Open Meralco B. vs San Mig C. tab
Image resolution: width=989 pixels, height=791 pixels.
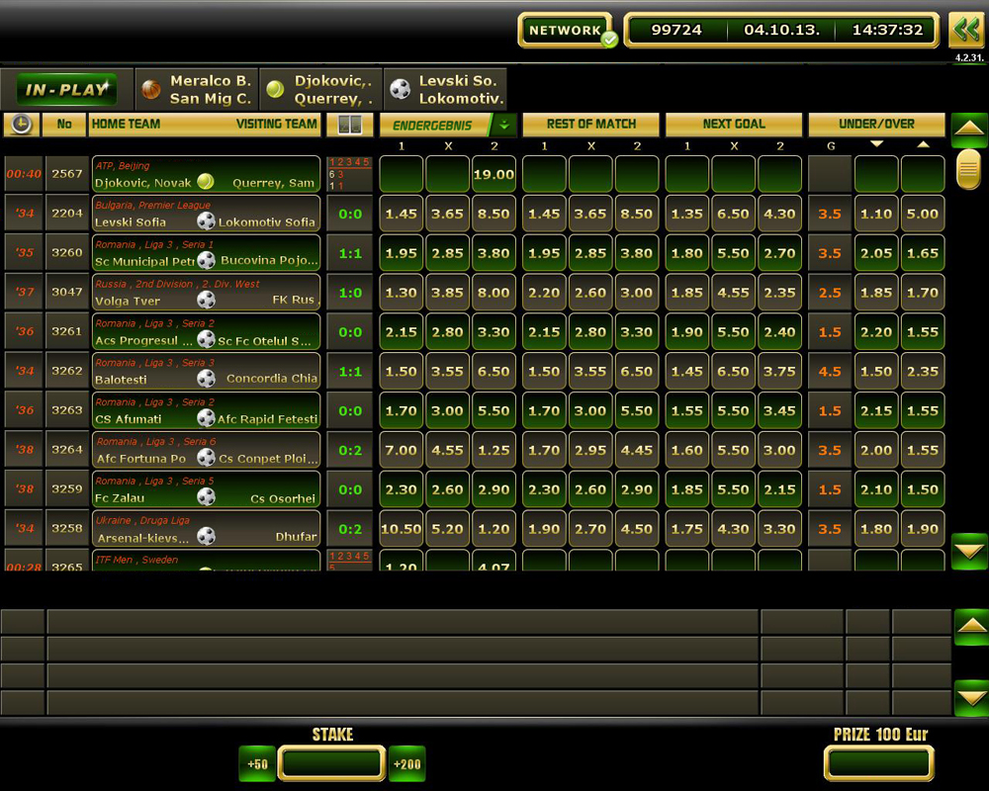coord(197,90)
